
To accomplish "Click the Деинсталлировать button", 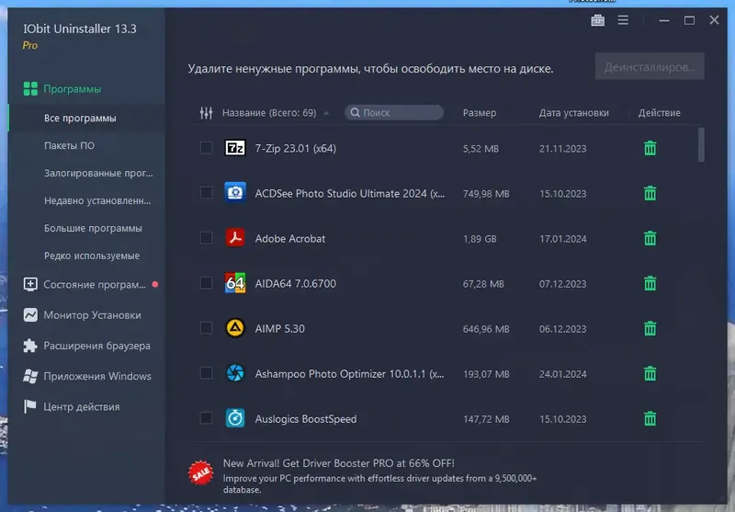I will [650, 66].
